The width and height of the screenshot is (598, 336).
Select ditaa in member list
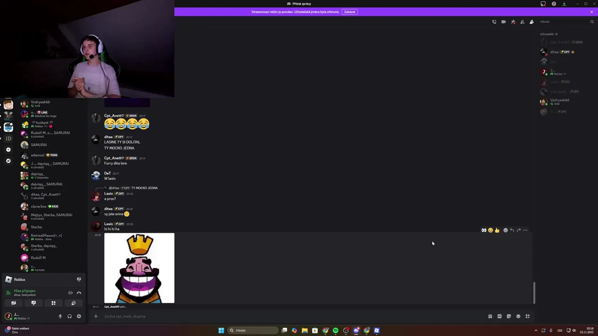pos(567,52)
